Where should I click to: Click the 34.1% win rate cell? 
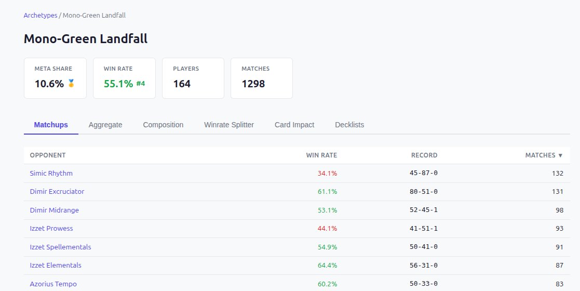[327, 173]
